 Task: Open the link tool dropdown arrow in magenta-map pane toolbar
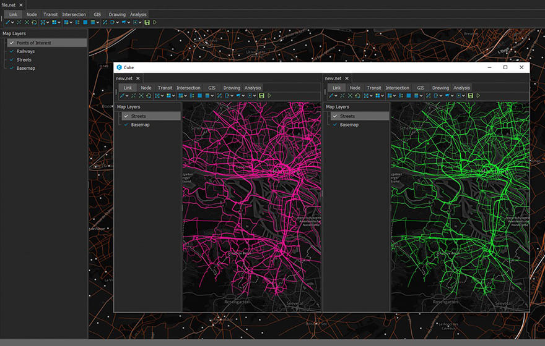127,96
